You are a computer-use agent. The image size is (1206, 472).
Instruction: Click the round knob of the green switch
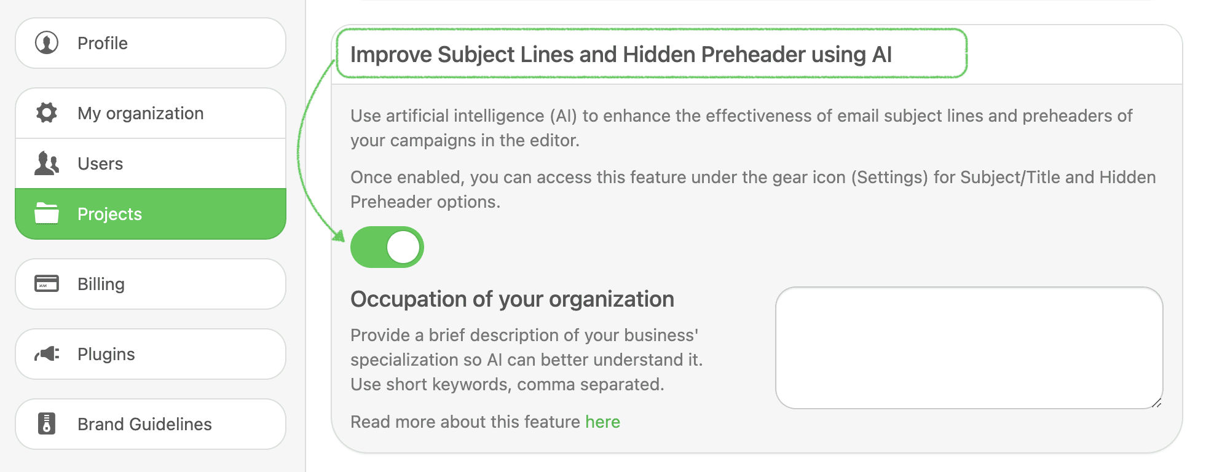click(x=404, y=246)
